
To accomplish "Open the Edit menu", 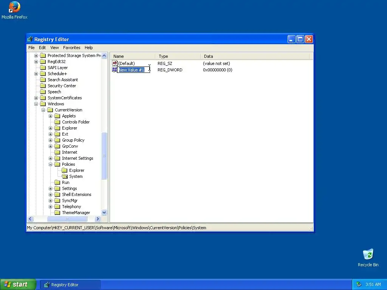I will tap(42, 48).
